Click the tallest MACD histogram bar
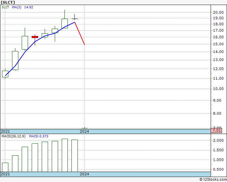227x182 pixels. tap(65, 155)
